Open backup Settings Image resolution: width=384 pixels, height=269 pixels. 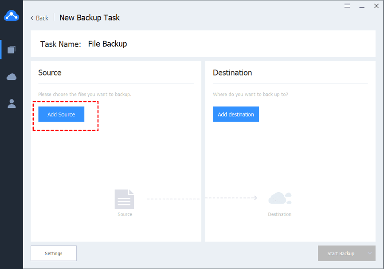click(x=54, y=253)
